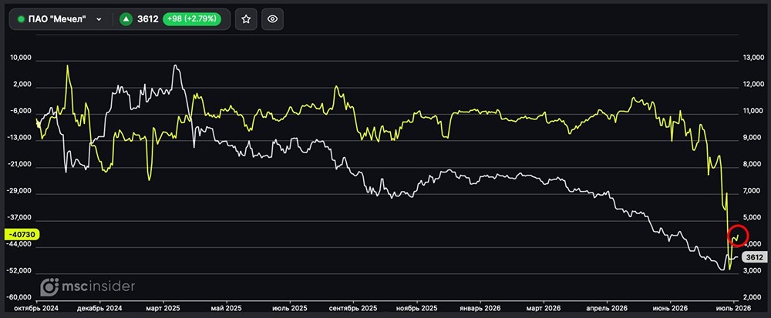
Task: Click the 8,000 right axis value
Action: tap(752, 165)
